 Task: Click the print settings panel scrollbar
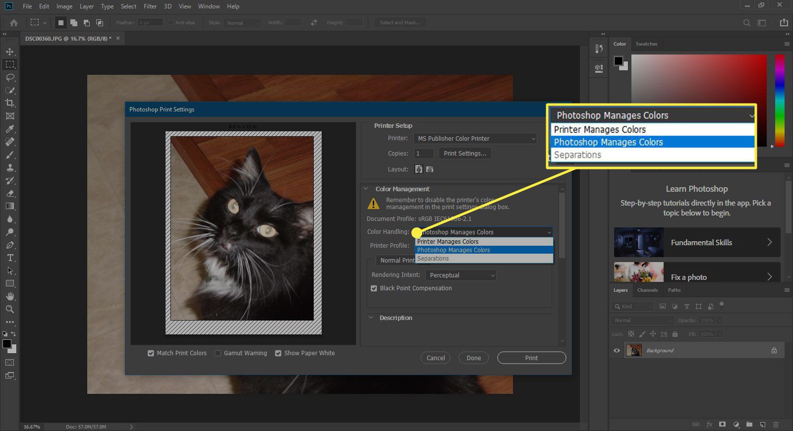[x=562, y=225]
